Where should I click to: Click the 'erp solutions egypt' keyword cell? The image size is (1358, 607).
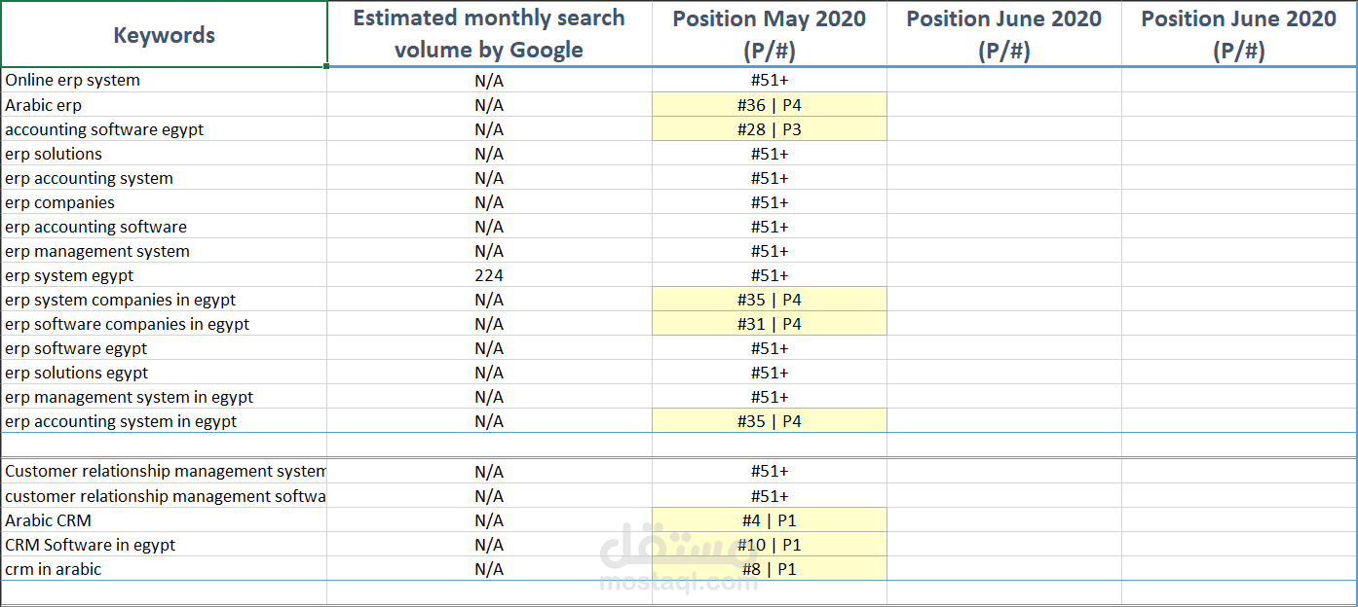tap(164, 373)
